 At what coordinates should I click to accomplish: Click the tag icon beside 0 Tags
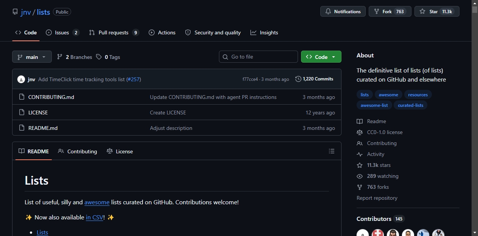99,57
